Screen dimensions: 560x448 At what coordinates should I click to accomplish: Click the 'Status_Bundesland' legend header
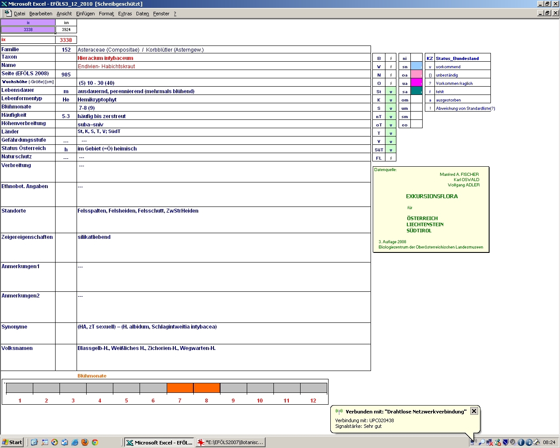pyautogui.click(x=457, y=58)
